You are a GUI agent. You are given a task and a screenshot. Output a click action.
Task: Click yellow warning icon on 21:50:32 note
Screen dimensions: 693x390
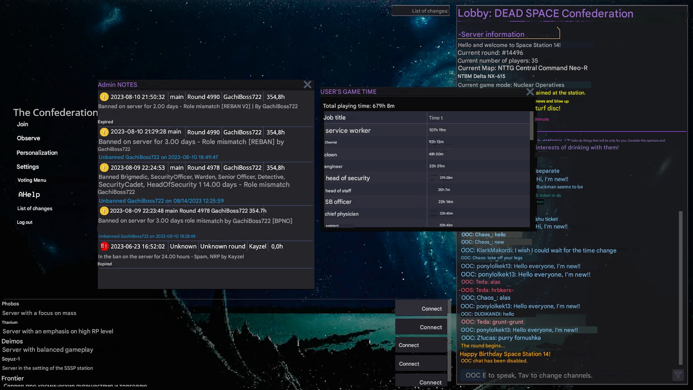coord(104,97)
